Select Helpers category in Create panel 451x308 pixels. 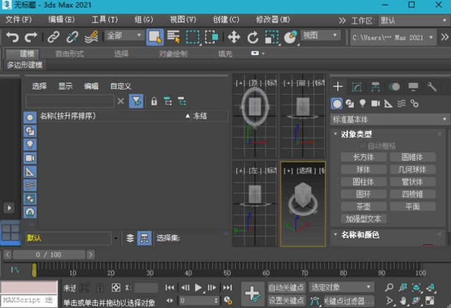[x=388, y=103]
